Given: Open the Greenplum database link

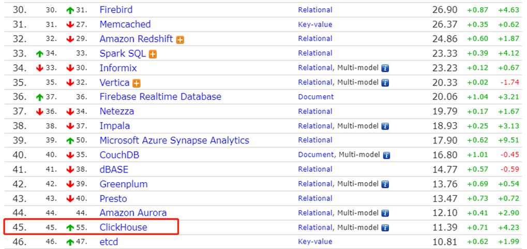Looking at the screenshot, I should [x=124, y=184].
